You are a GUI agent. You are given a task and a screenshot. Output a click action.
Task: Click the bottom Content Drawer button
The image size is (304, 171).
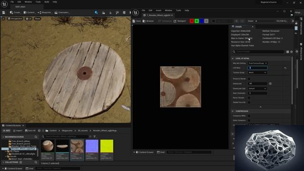[13, 169]
